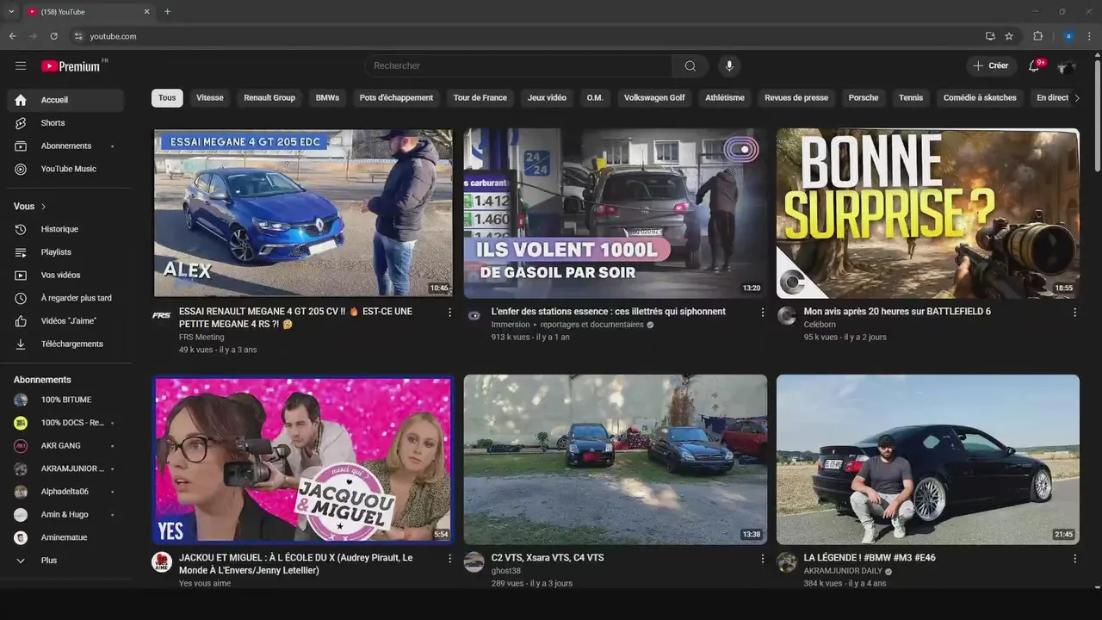The image size is (1102, 620).
Task: Select the Tous filter chip
Action: tap(167, 98)
